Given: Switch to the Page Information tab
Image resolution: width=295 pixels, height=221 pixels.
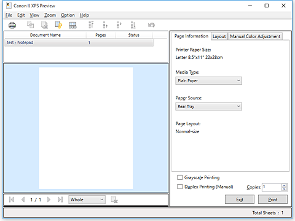Looking at the screenshot, I should pos(191,36).
